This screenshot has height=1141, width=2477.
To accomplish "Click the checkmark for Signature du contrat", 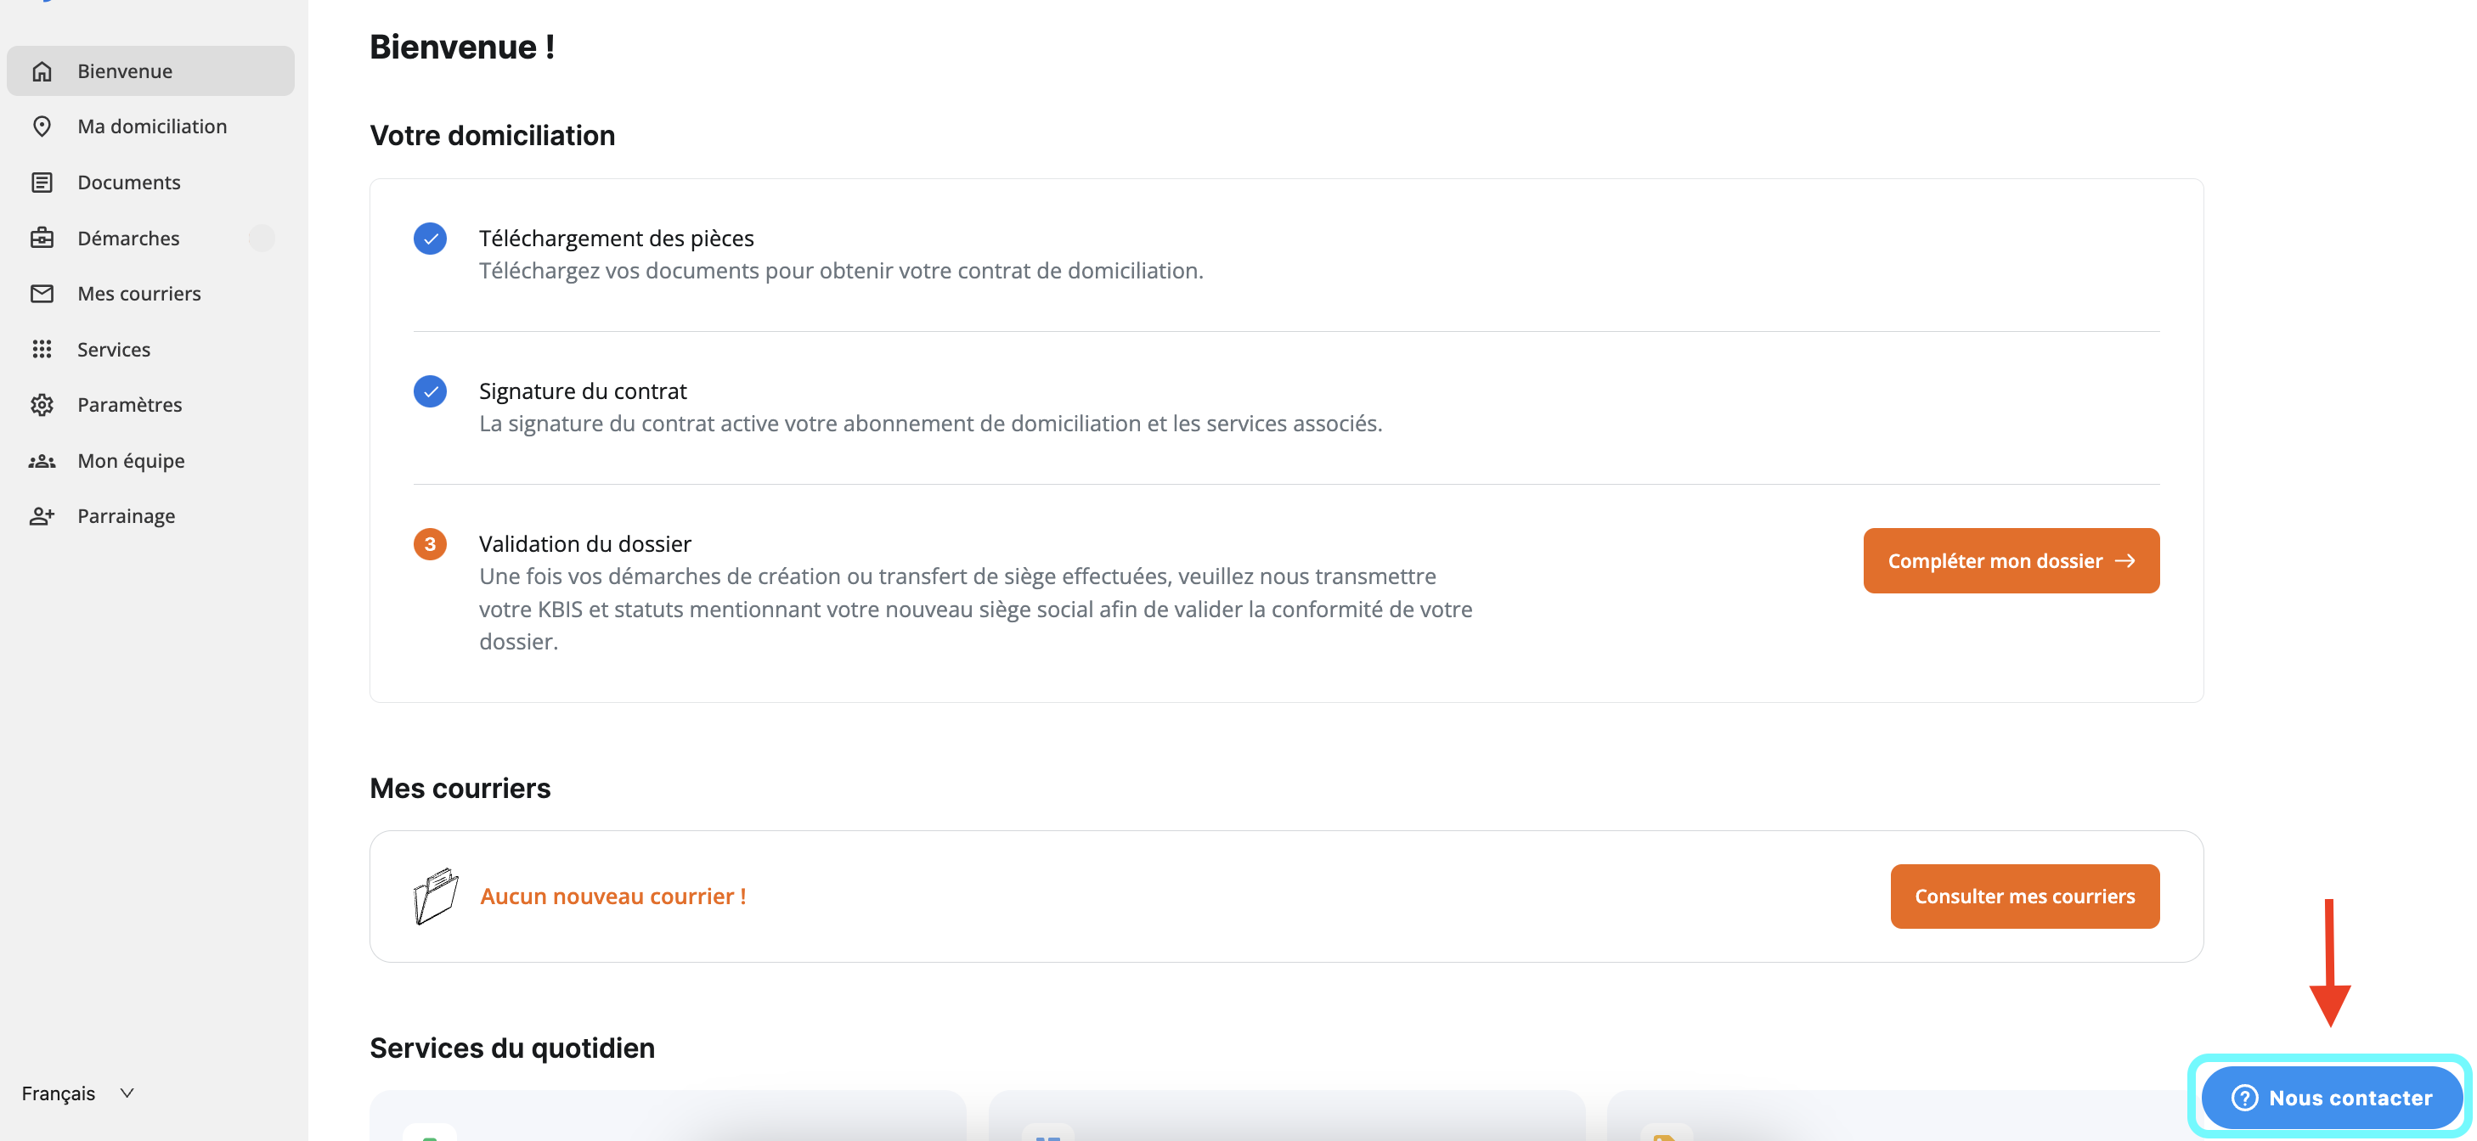I will click(430, 391).
